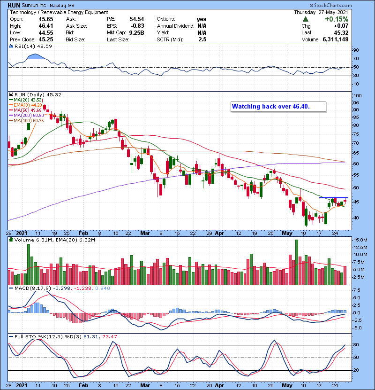Click the MACD histogram value 0.940
Viewport: 375px width, 390px height.
coord(103,289)
